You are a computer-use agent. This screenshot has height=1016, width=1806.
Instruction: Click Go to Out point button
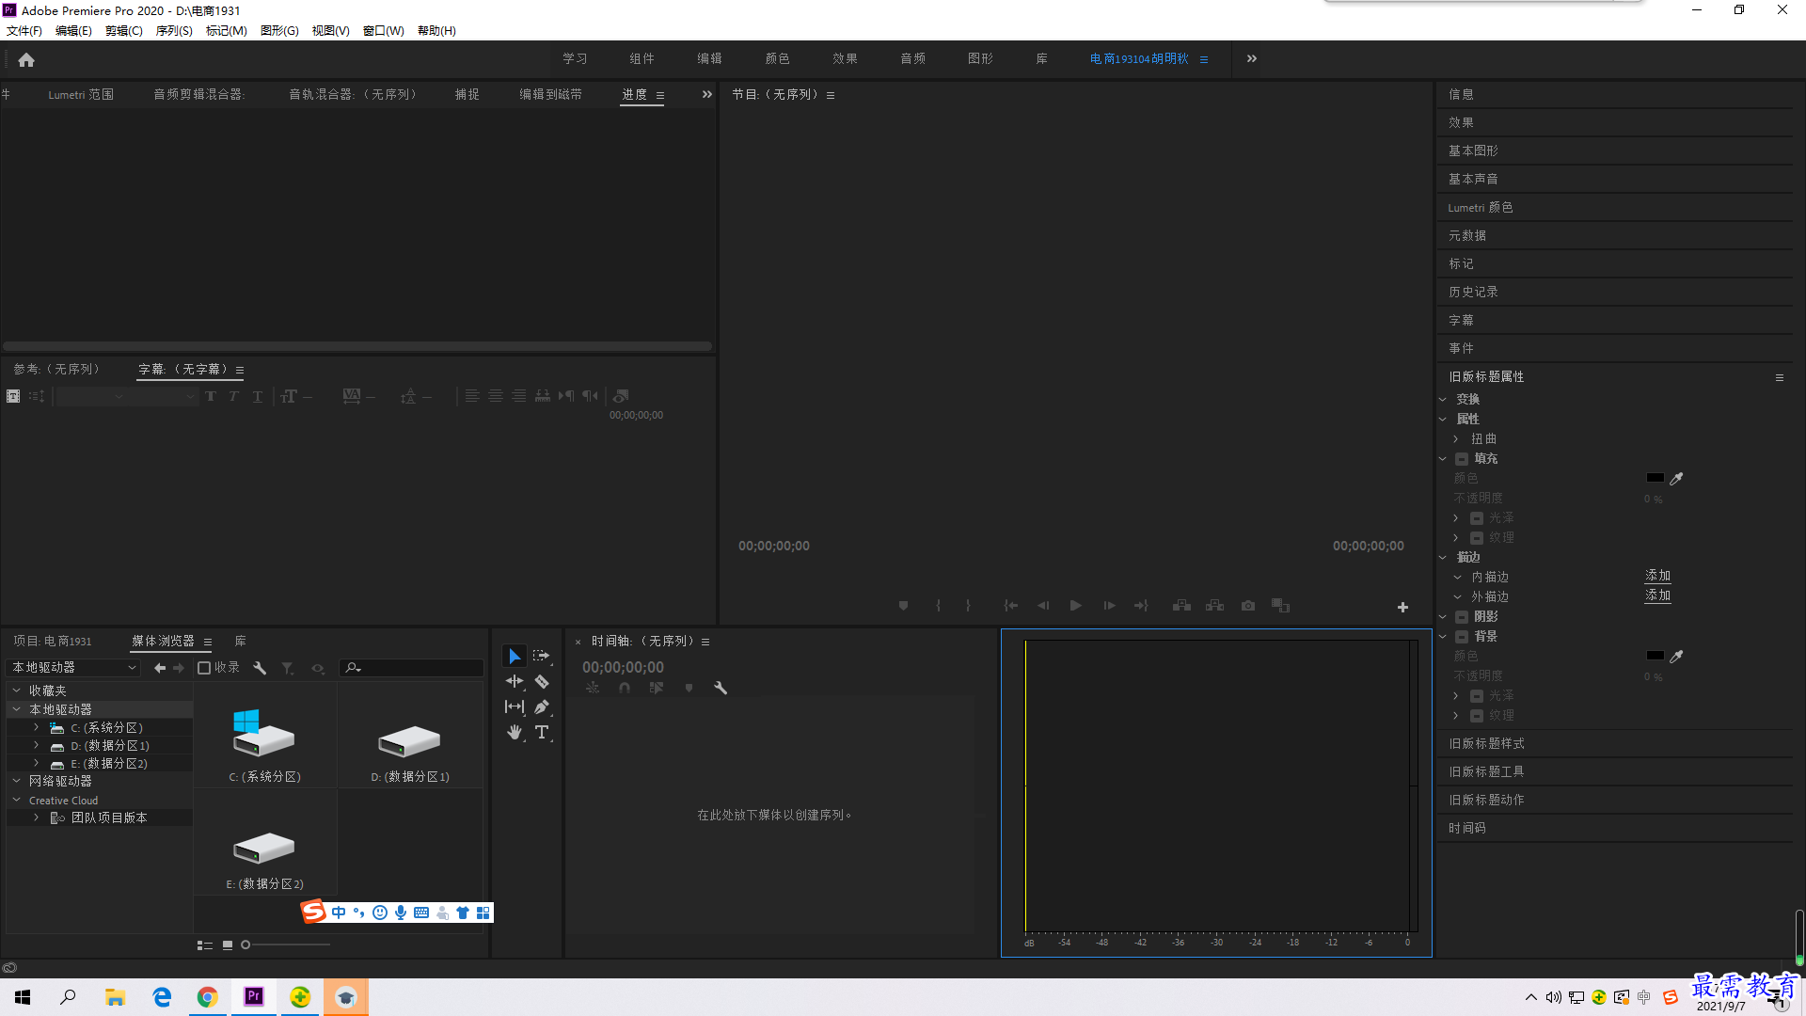tap(1141, 606)
